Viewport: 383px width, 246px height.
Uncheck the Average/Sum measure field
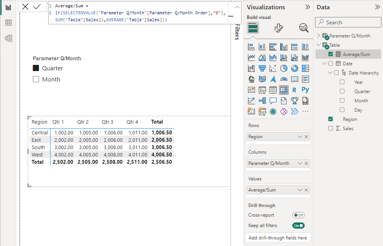click(x=331, y=54)
